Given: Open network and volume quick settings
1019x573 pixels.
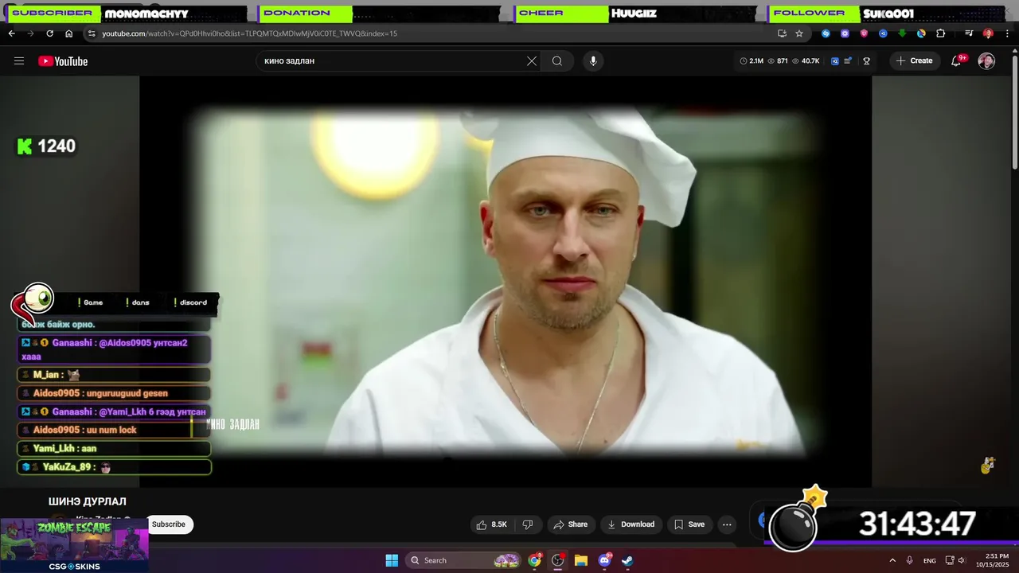Looking at the screenshot, I should (x=956, y=560).
